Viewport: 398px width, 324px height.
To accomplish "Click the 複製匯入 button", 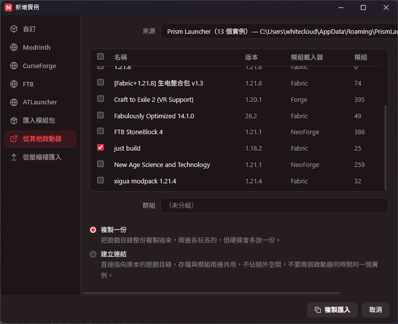I will (332, 310).
